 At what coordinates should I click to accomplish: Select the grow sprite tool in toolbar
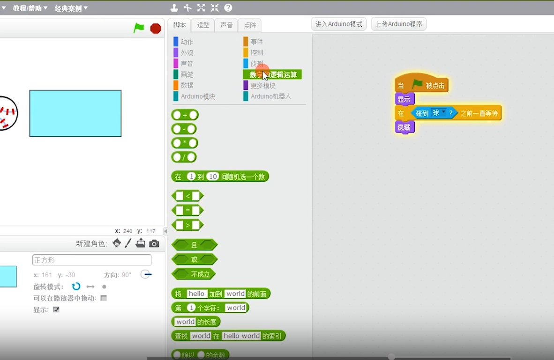(x=201, y=8)
